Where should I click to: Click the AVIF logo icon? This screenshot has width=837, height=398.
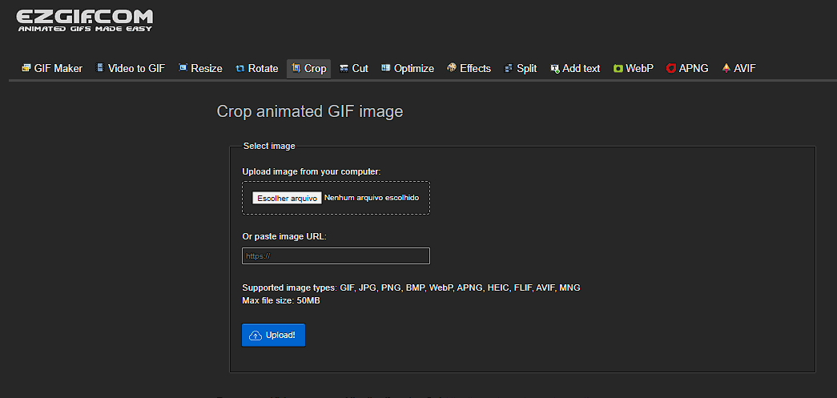click(726, 69)
